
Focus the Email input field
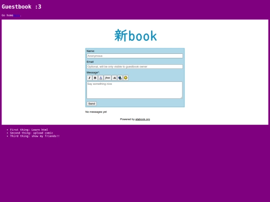coord(134,66)
